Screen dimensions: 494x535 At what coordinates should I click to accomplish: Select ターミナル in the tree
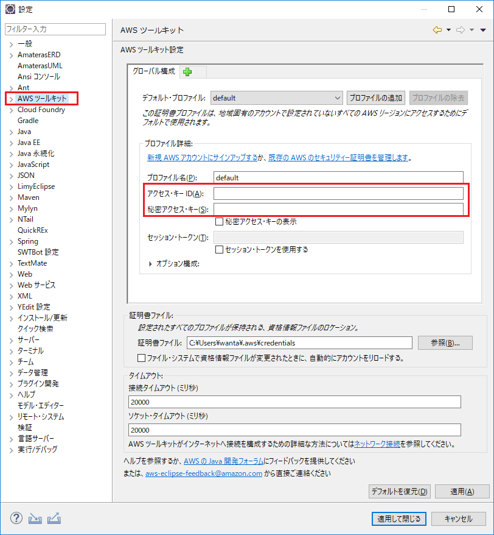30,351
